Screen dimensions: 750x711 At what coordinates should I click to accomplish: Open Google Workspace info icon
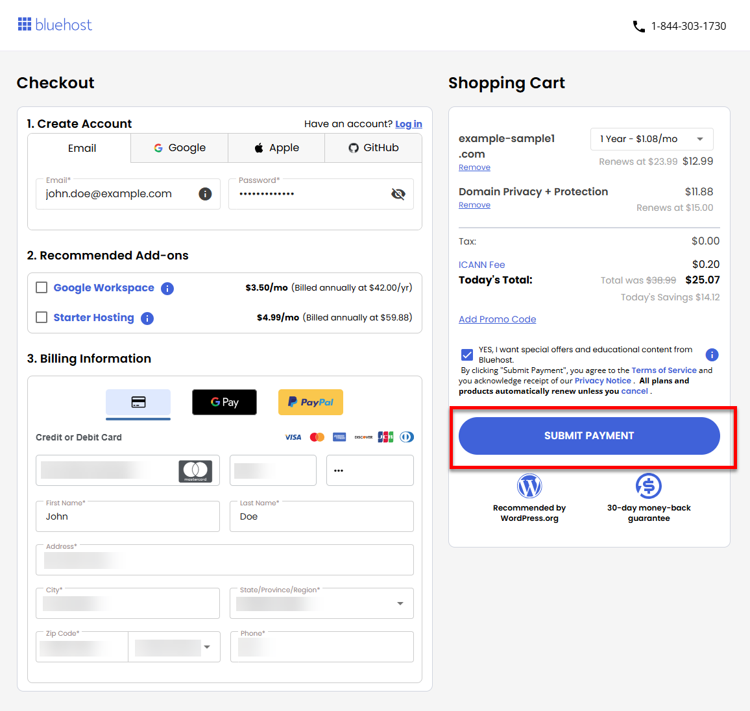point(167,288)
